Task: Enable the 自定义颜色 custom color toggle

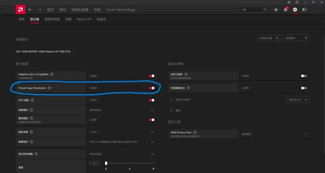Action: pyautogui.click(x=304, y=76)
